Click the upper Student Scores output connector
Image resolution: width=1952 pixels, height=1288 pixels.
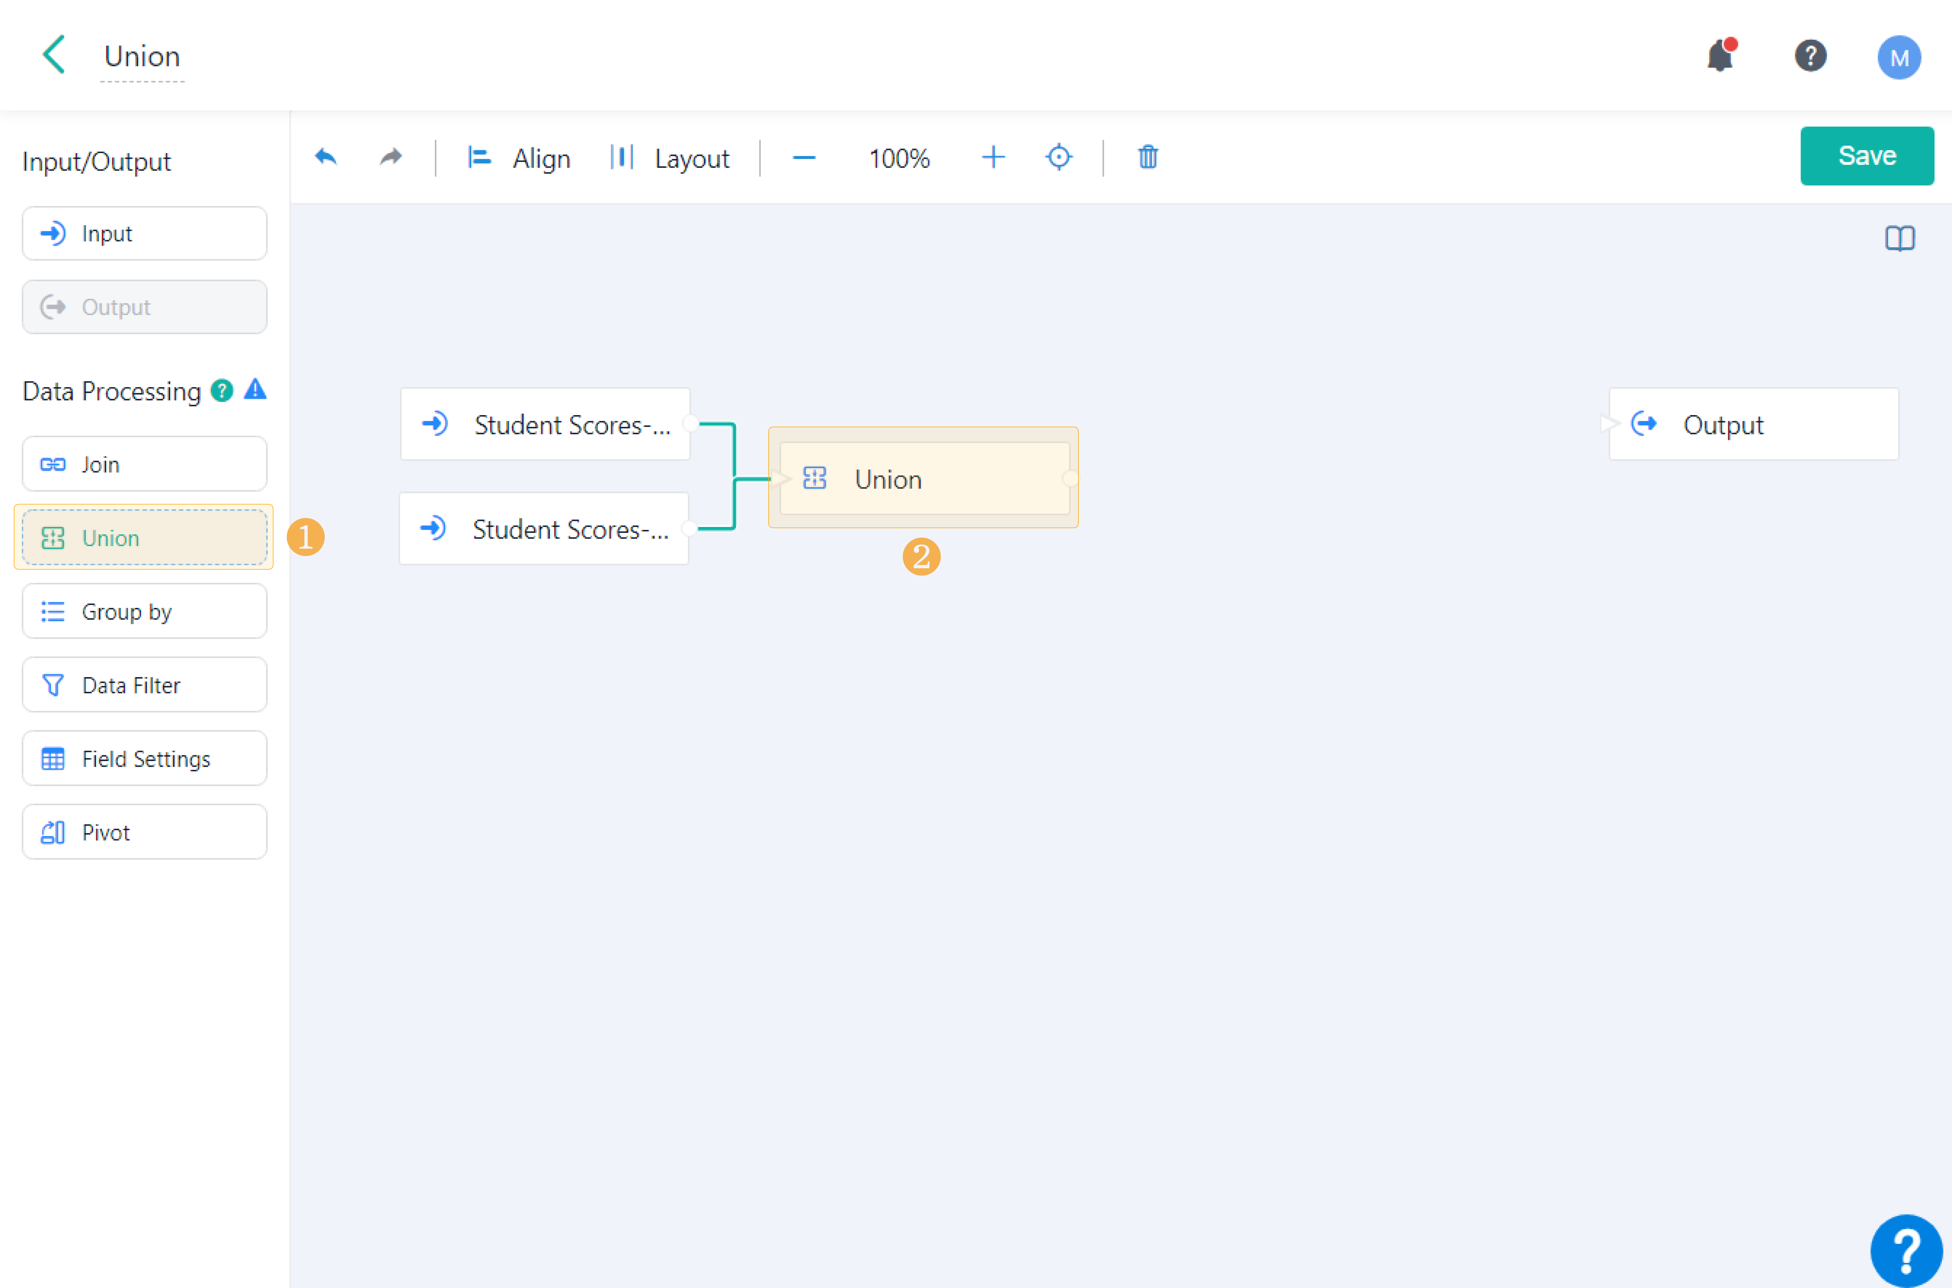pos(691,424)
